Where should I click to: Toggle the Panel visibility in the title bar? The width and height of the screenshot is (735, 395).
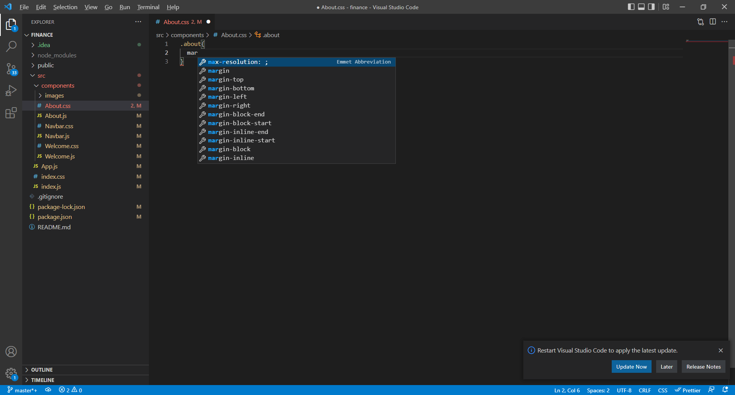coord(641,7)
